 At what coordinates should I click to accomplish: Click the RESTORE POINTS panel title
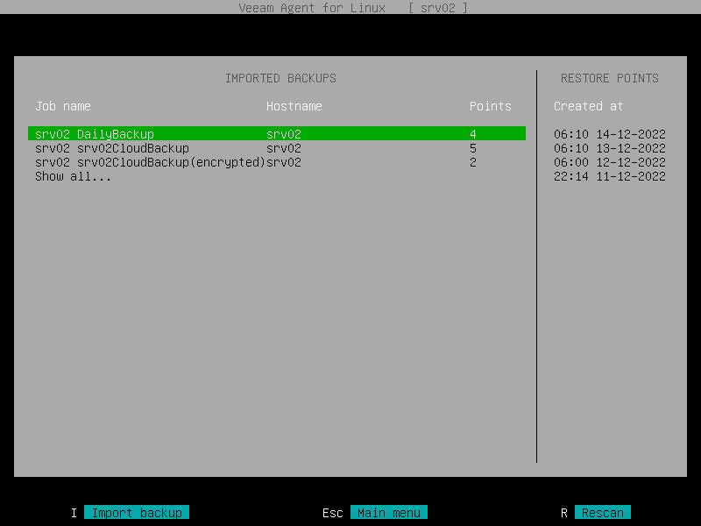click(610, 78)
